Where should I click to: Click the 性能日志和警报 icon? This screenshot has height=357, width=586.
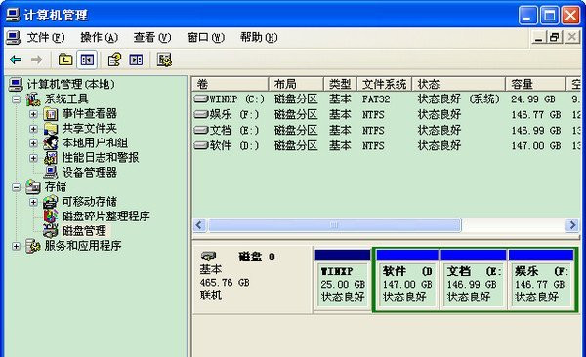pos(51,158)
